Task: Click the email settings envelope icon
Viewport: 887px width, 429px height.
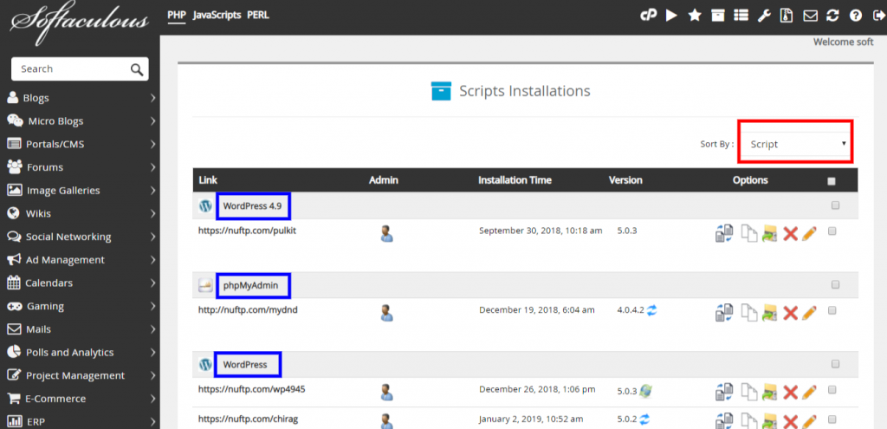Action: click(810, 16)
